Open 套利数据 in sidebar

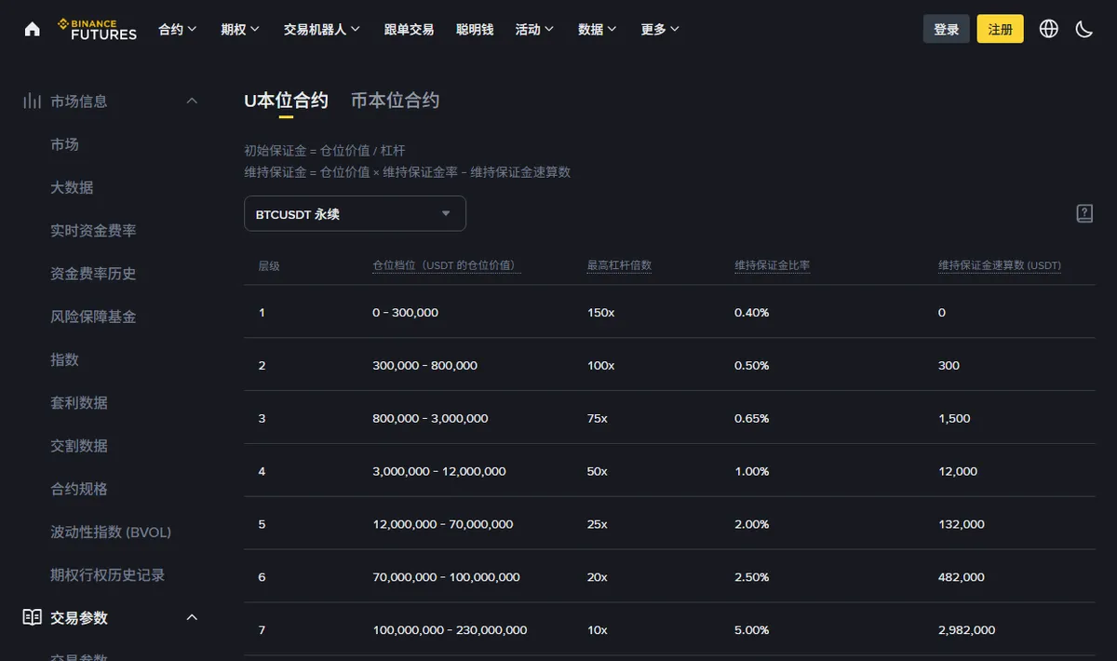point(79,402)
